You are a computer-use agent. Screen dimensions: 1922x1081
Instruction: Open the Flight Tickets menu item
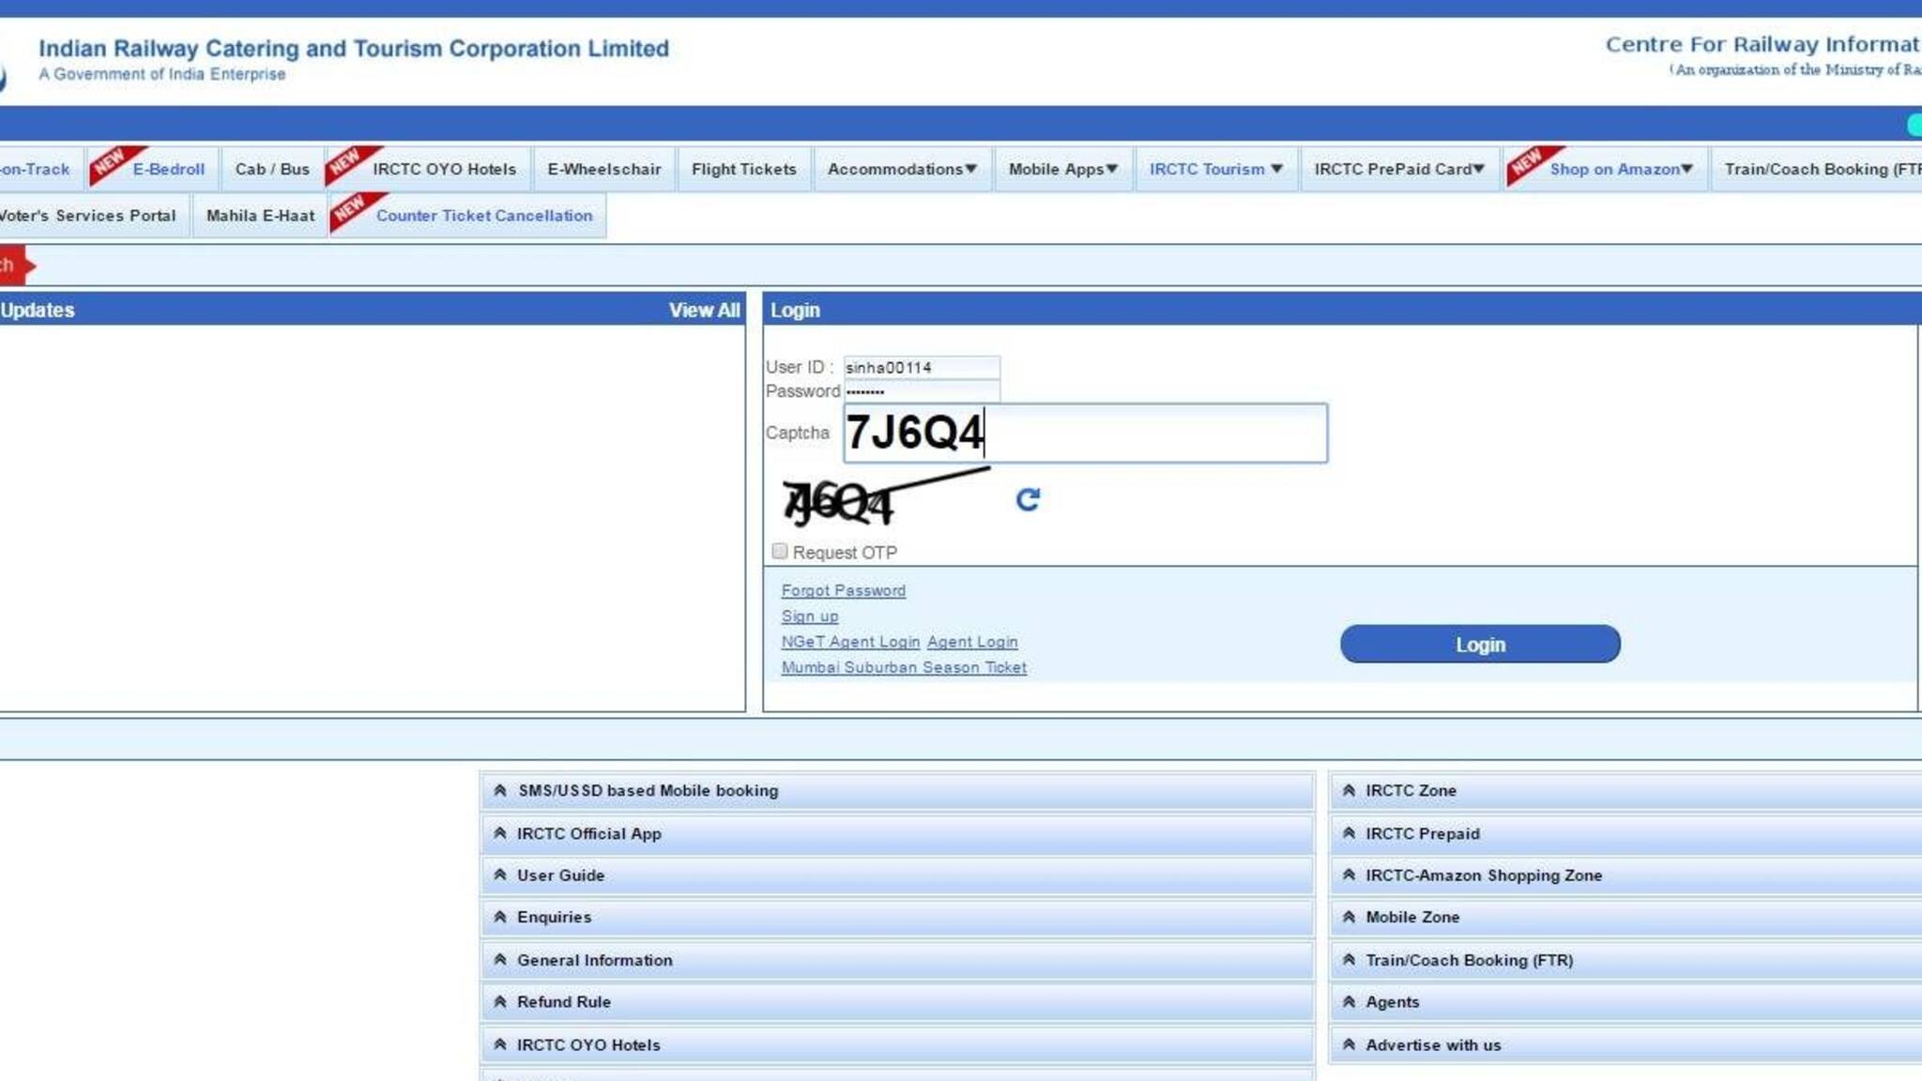coord(743,169)
